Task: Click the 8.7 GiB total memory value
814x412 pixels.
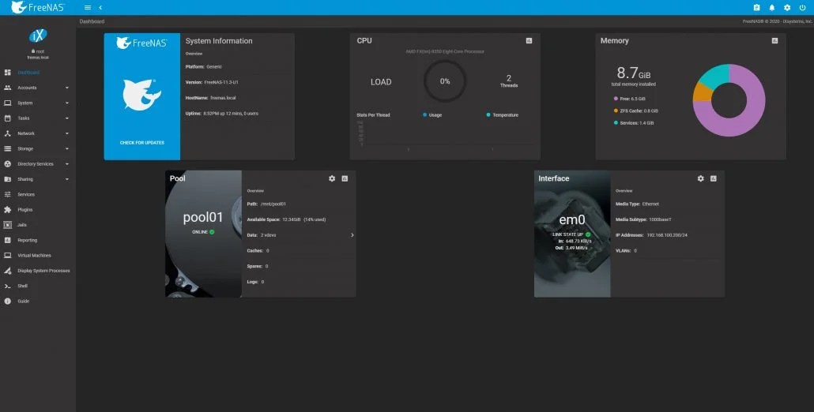Action: 633,73
